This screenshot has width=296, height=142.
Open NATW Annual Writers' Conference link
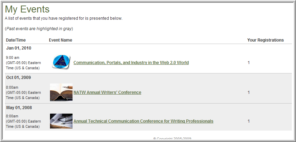(x=107, y=92)
